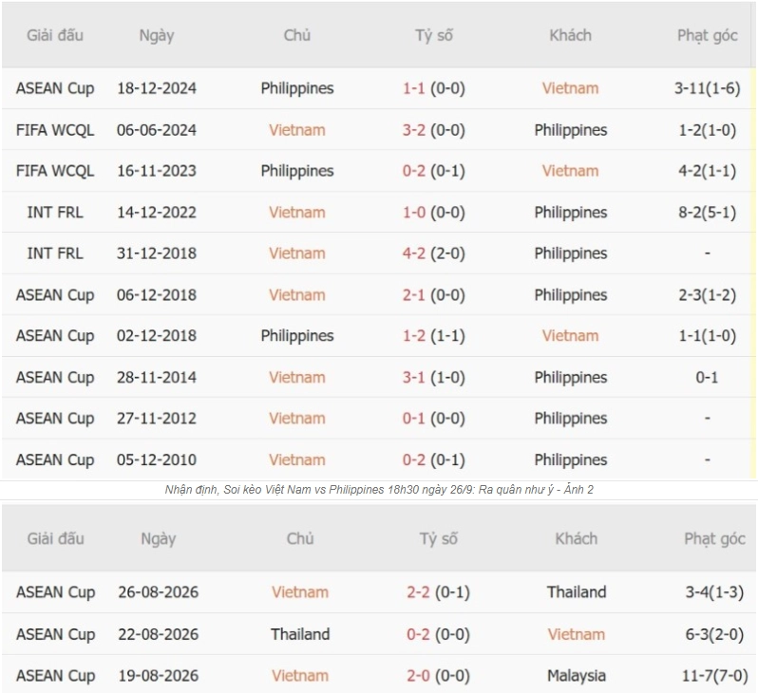Select the 2-1 (0-0) score

[x=434, y=295]
